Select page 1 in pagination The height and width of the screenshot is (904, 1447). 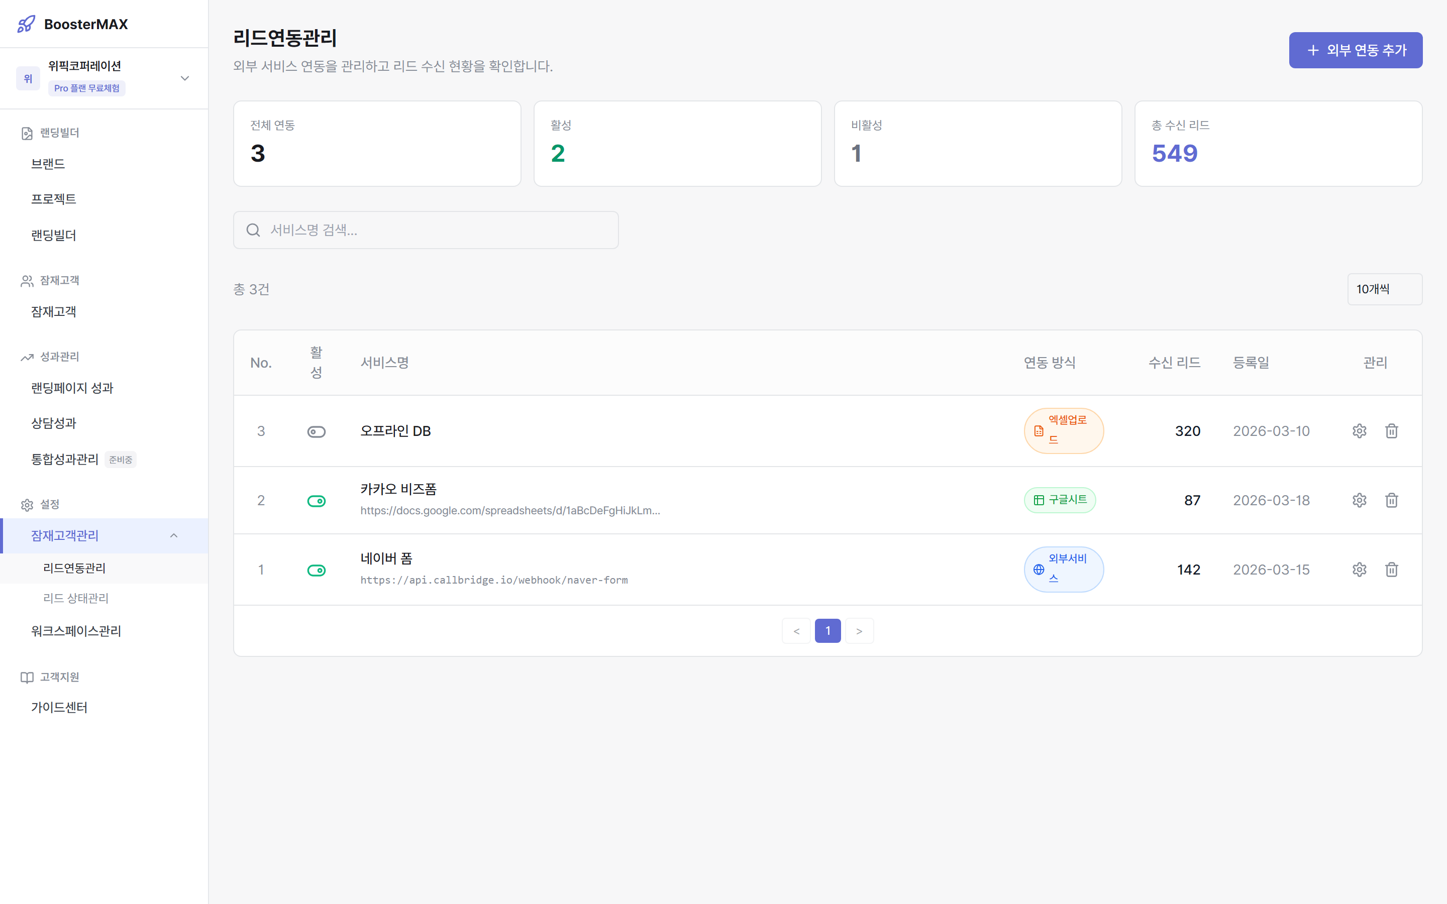[x=828, y=631]
